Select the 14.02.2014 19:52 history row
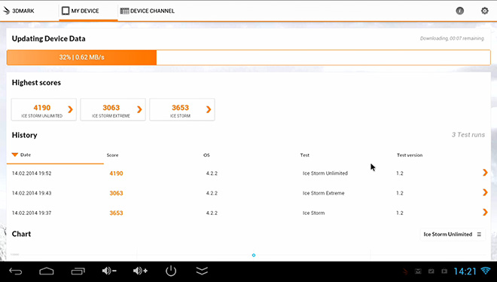 pyautogui.click(x=248, y=173)
